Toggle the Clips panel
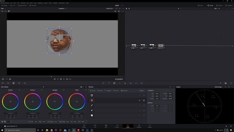234x132 pixels. pyautogui.click(x=200, y=5)
